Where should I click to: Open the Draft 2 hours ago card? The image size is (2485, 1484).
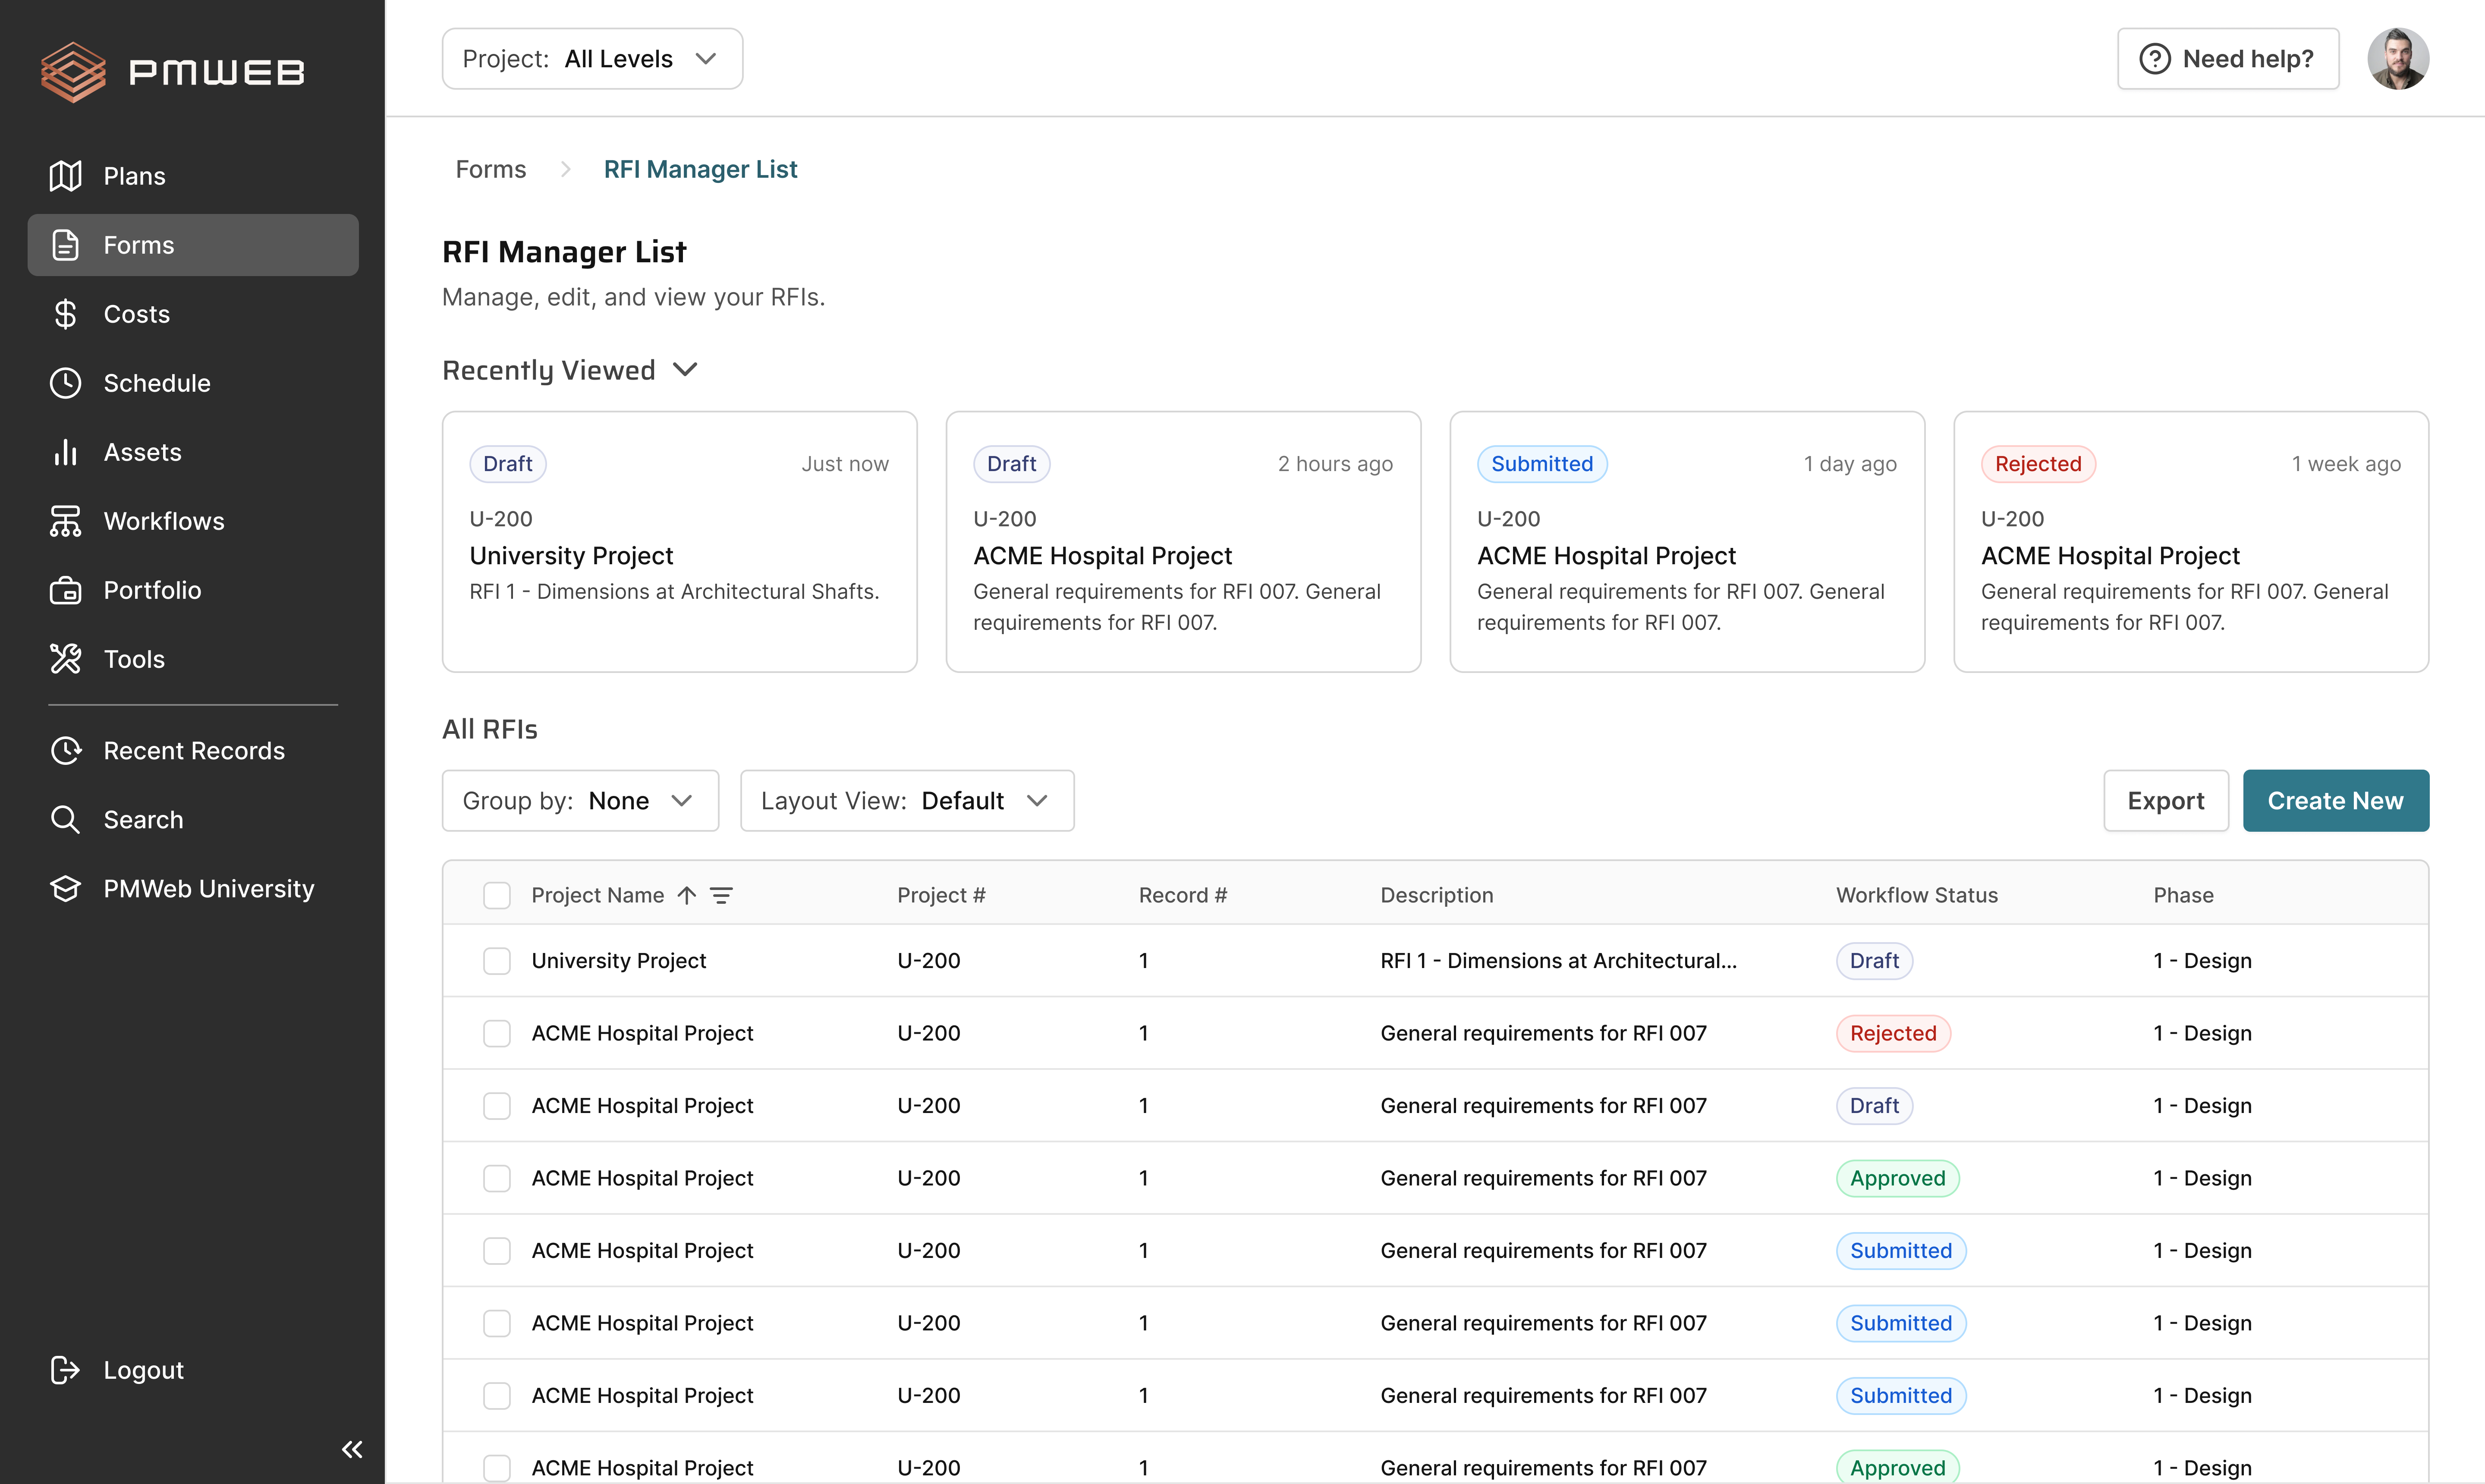click(1183, 542)
